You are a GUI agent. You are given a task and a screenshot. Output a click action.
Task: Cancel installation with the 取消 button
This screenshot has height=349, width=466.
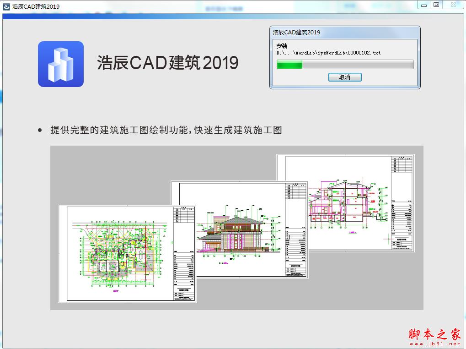click(345, 77)
